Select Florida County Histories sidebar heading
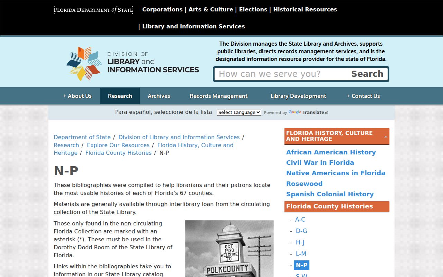The height and width of the screenshot is (277, 443). 337,206
